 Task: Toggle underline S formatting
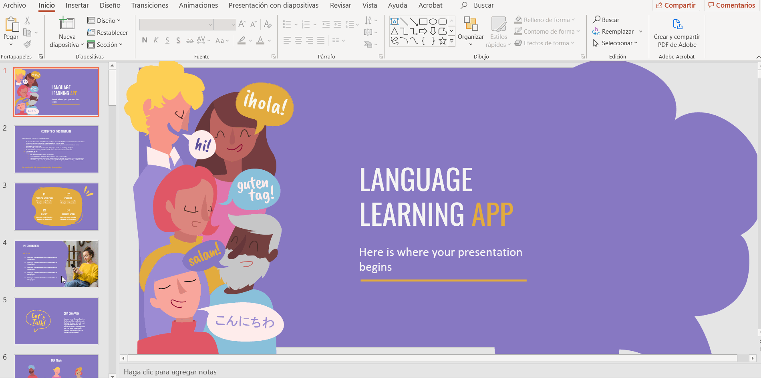point(167,40)
